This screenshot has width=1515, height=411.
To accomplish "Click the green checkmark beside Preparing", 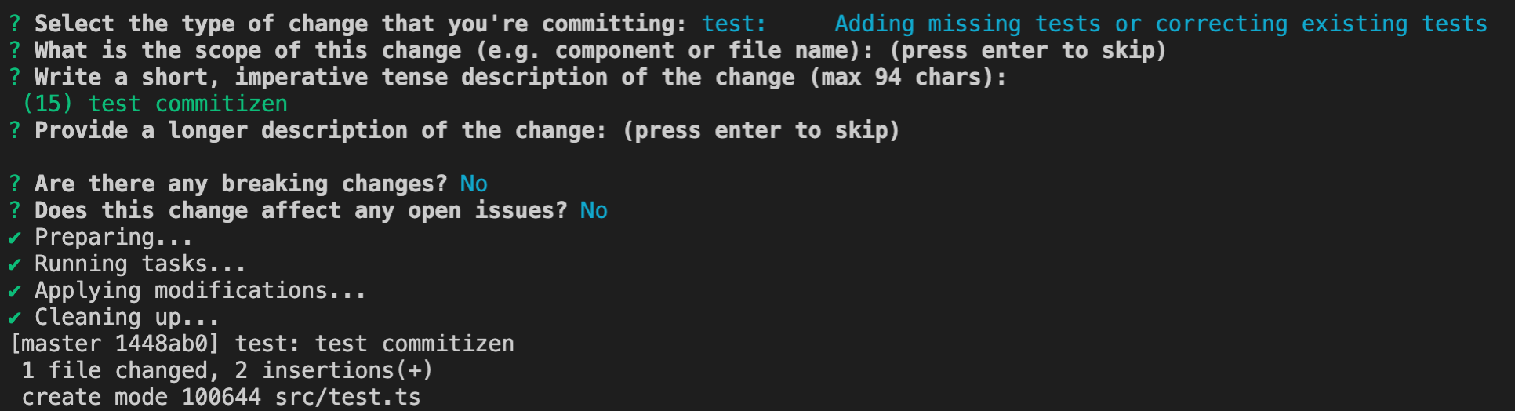I will click(x=14, y=238).
